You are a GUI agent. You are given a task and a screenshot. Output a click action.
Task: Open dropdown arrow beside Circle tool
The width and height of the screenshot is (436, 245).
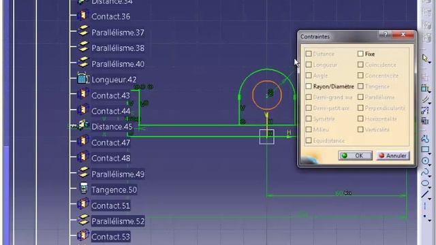coord(430,165)
